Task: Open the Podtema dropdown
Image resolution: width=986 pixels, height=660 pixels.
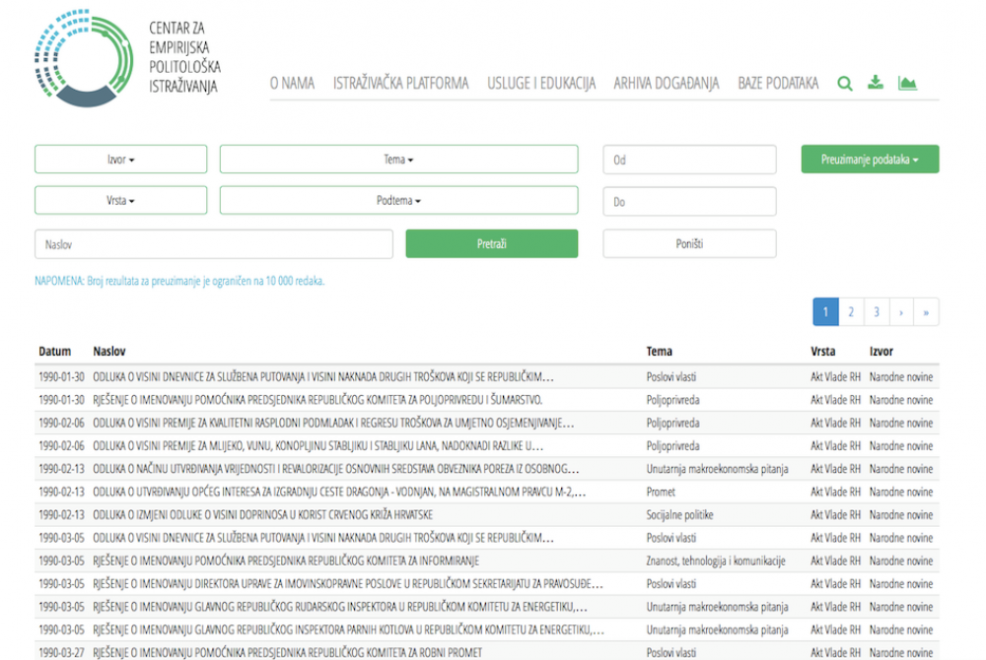Action: click(398, 200)
